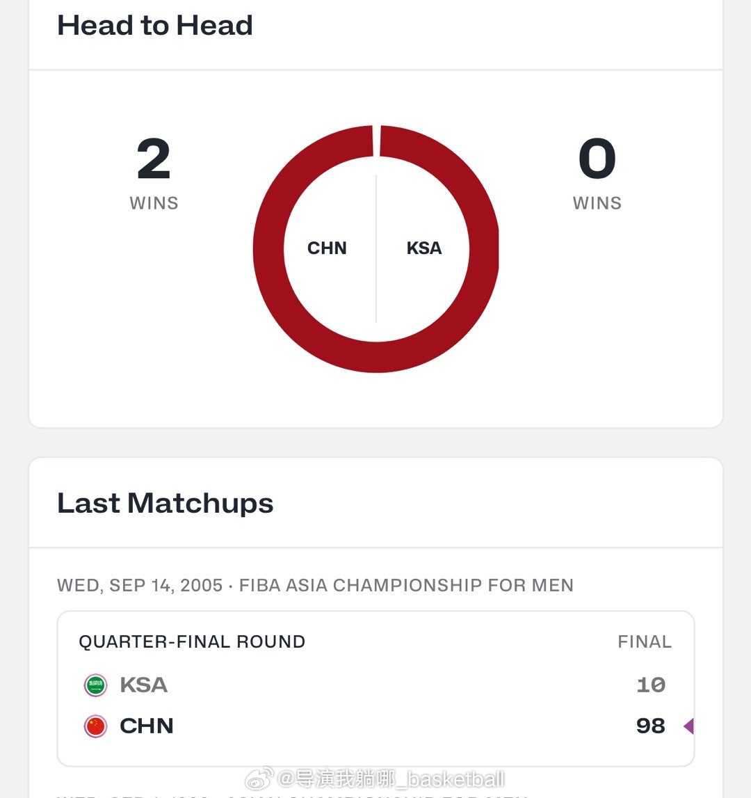Select the Last Matchups heading
This screenshot has width=751, height=798.
(165, 503)
